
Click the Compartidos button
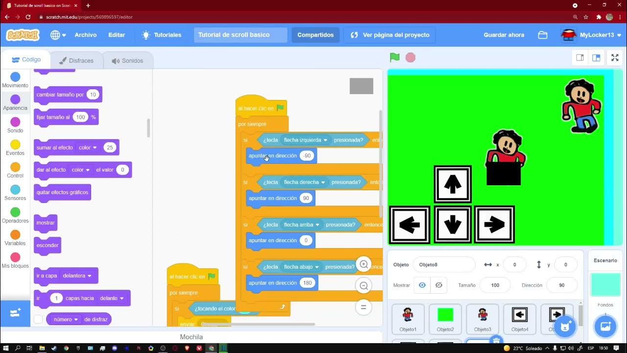pyautogui.click(x=315, y=35)
